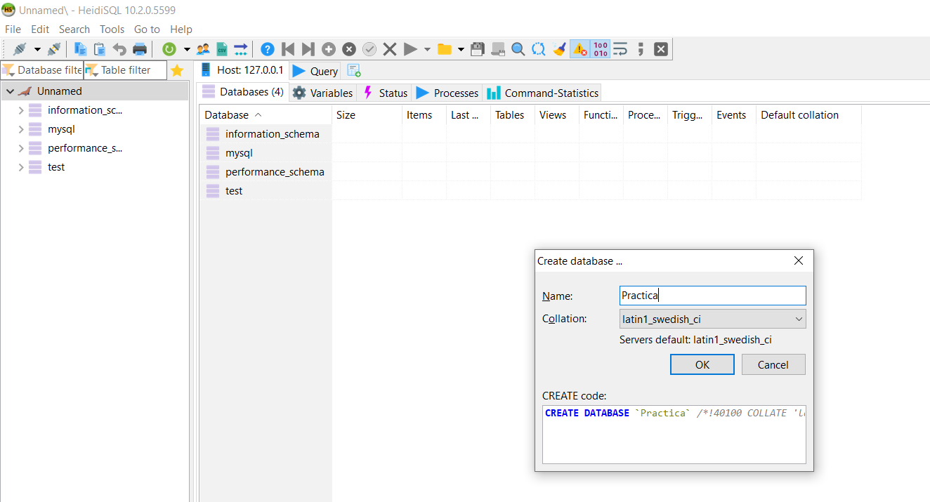The height and width of the screenshot is (502, 930).
Task: Click the Save floppy disk icon
Action: (478, 49)
